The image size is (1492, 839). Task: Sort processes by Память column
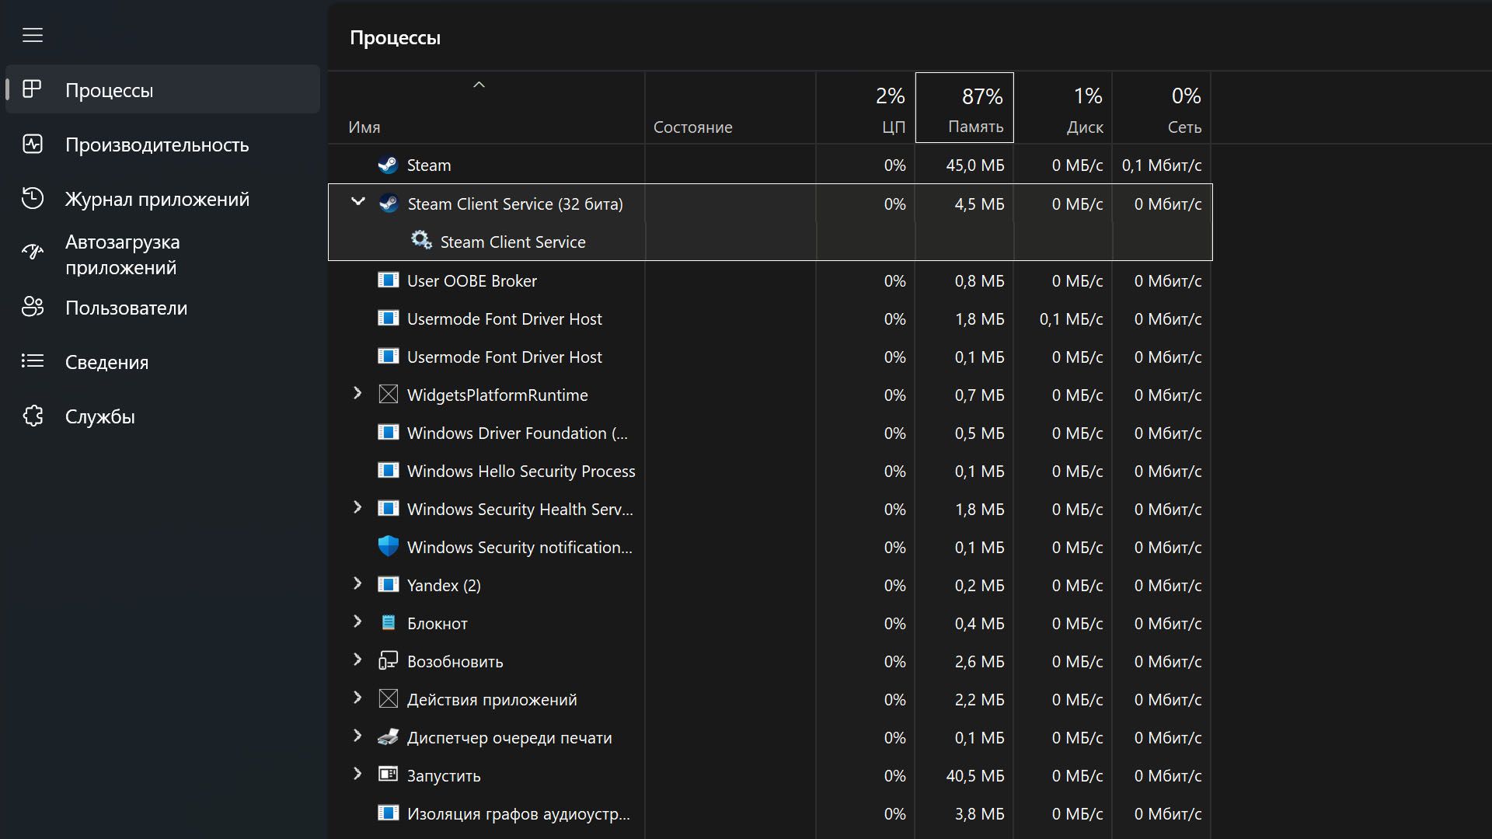pos(964,108)
